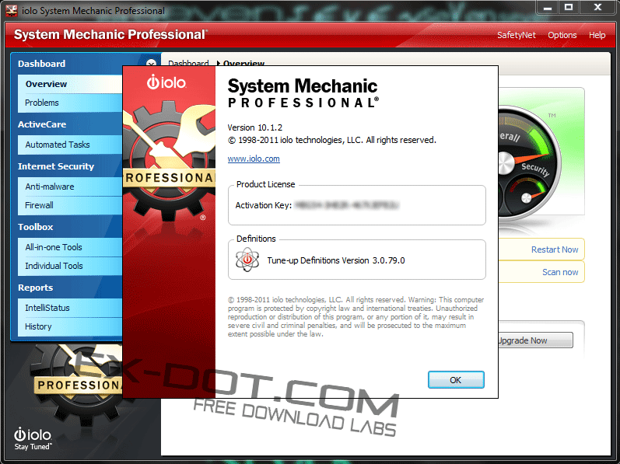Image resolution: width=620 pixels, height=464 pixels.
Task: Click the Professional gear emblem in the dialog
Action: coord(170,162)
